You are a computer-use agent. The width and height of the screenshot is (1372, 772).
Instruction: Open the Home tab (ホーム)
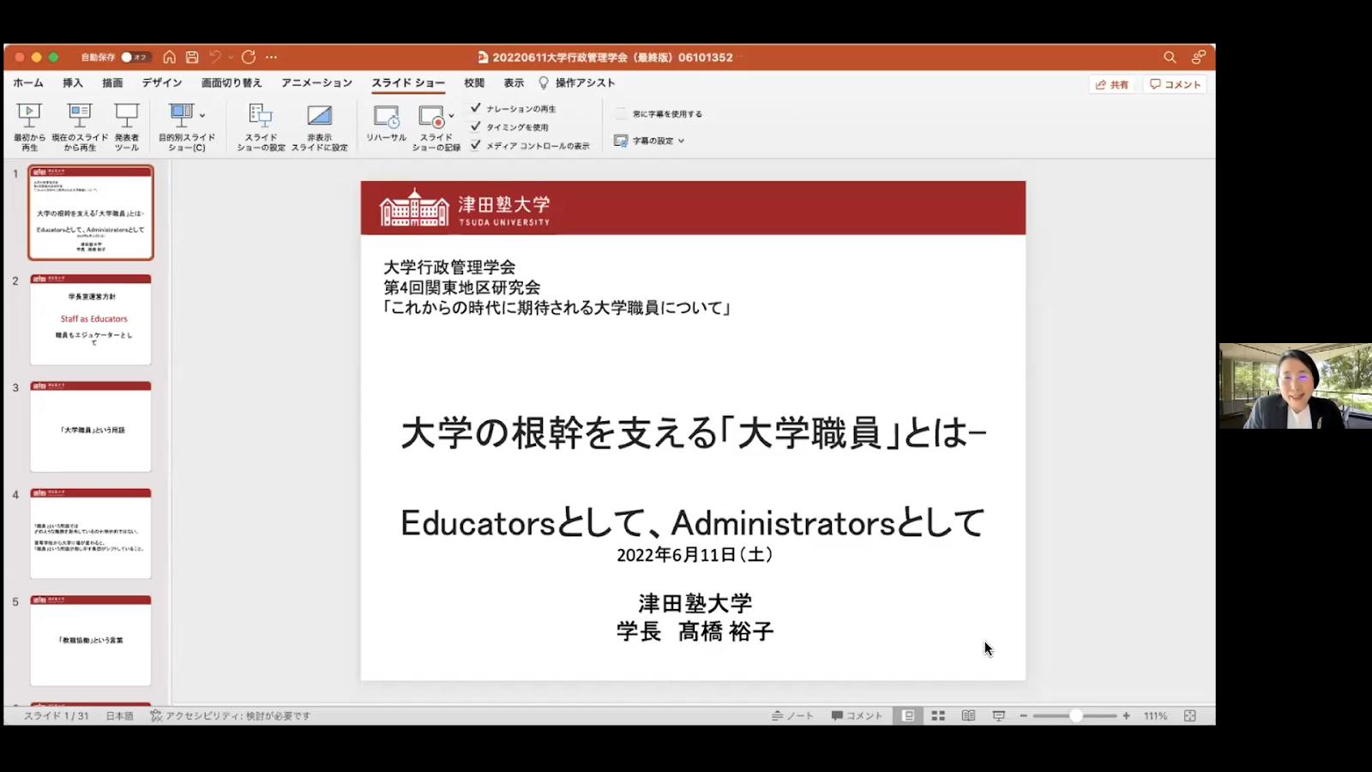tap(28, 83)
